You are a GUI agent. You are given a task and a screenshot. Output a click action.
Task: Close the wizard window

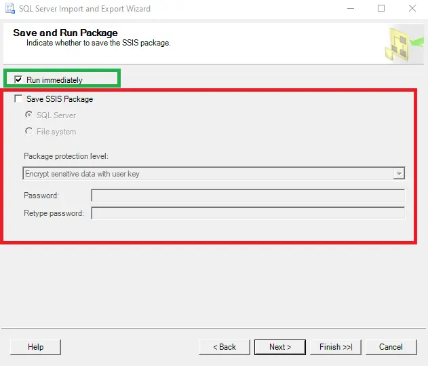(412, 8)
